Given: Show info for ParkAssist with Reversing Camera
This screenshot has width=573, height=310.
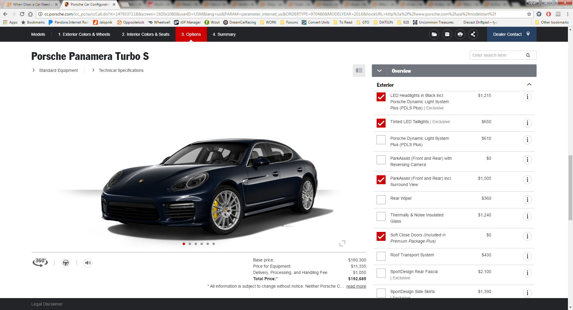Looking at the screenshot, I should pos(527,160).
